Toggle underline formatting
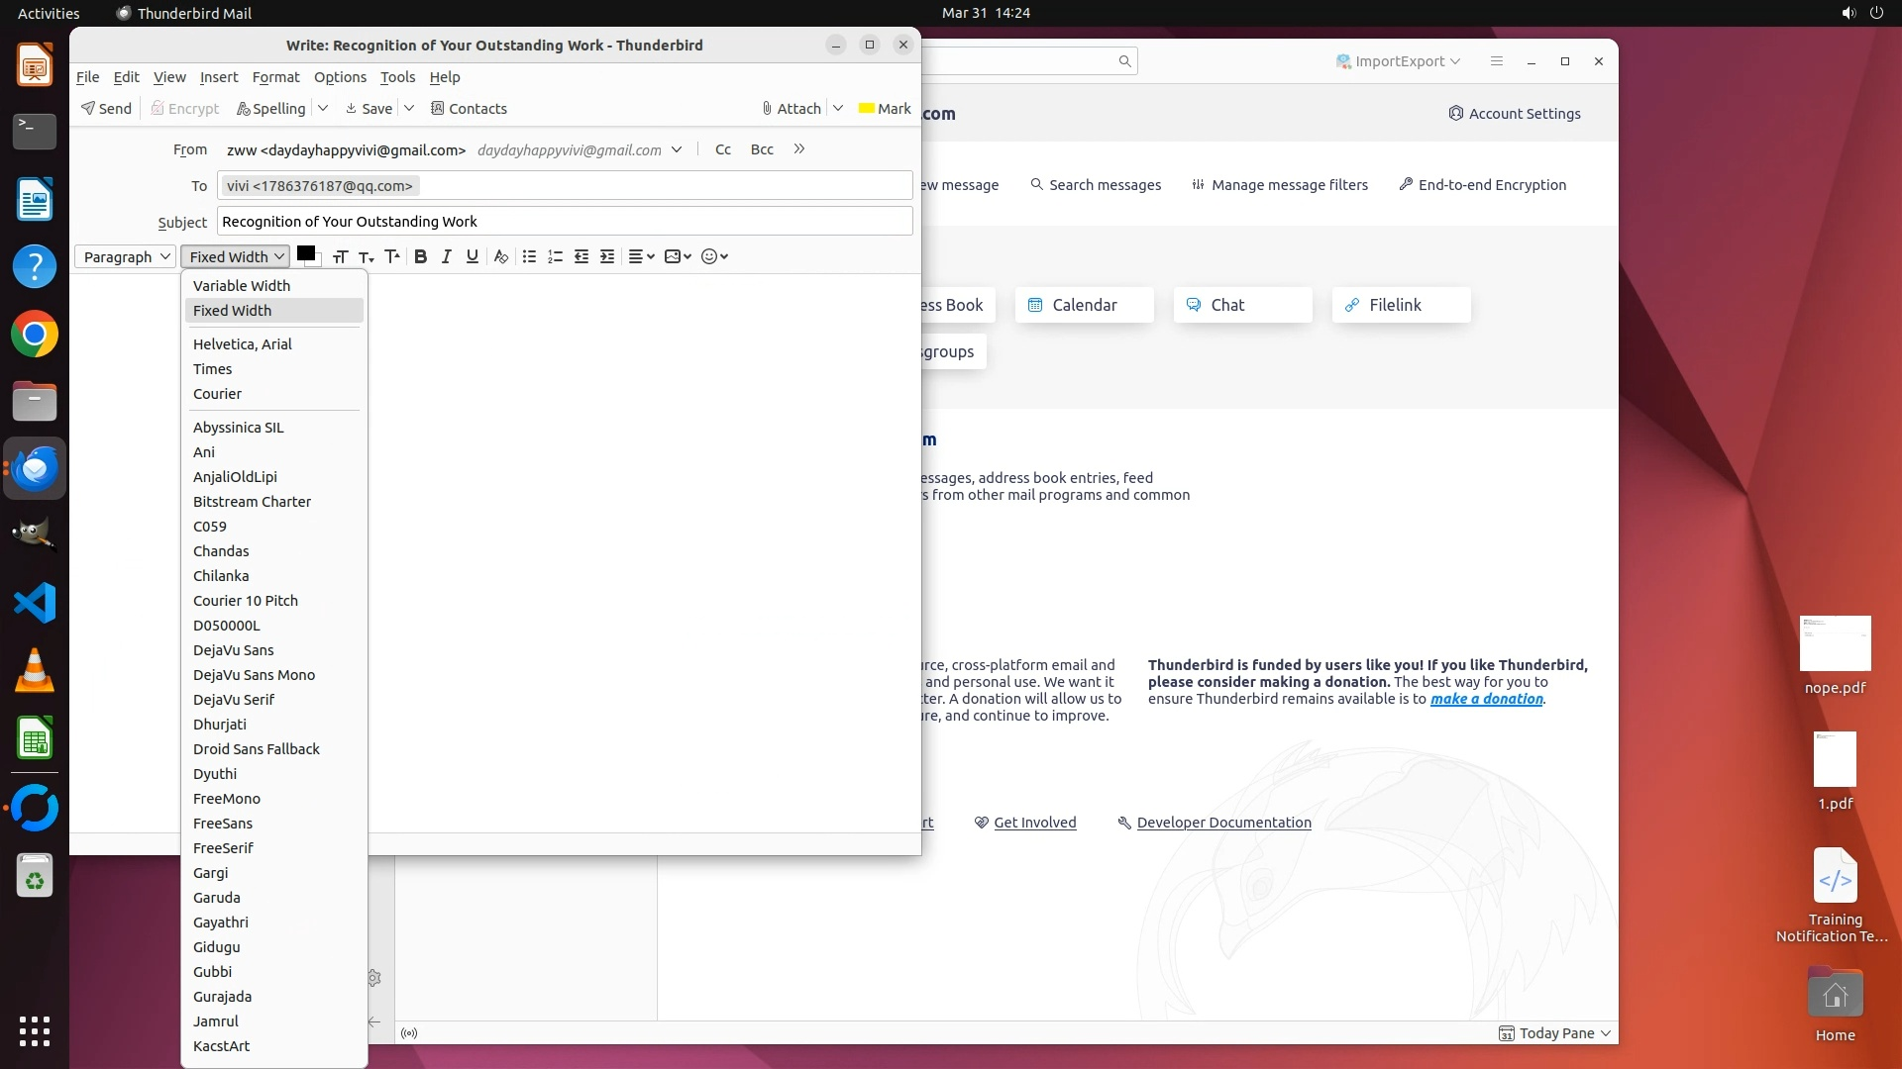The height and width of the screenshot is (1069, 1902). pyautogui.click(x=472, y=256)
